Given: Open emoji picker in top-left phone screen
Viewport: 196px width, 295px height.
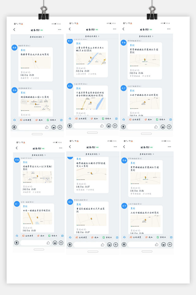Looking at the screenshot, I should tap(54, 127).
